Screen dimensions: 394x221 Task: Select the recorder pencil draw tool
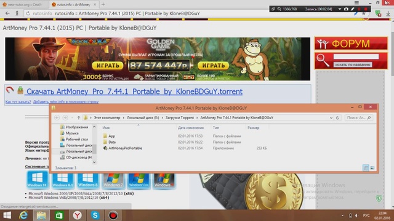click(353, 9)
